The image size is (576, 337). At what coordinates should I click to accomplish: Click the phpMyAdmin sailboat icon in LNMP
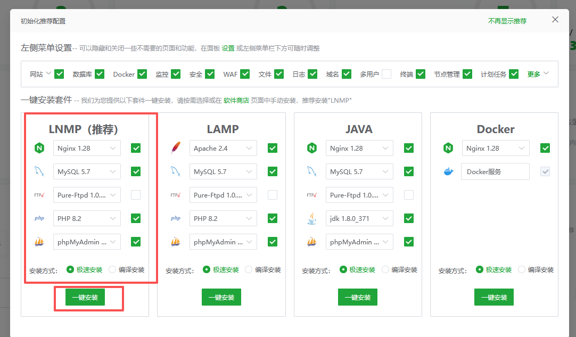coord(39,242)
